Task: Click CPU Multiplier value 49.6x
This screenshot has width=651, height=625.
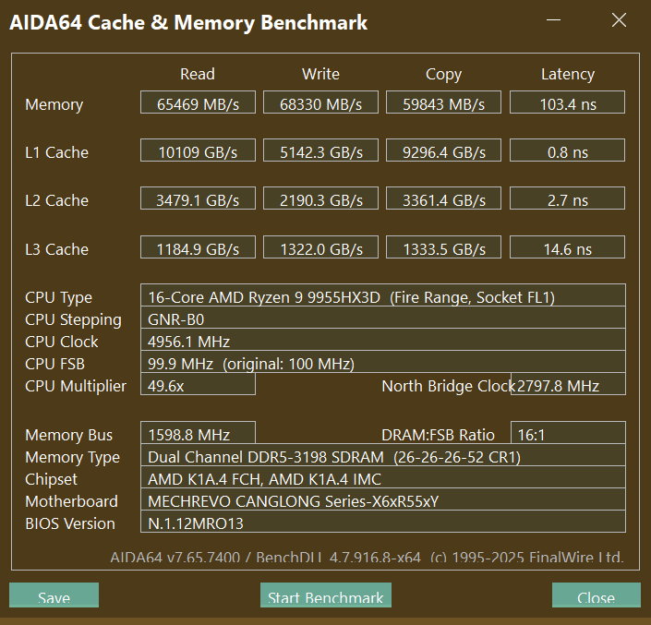Action: coord(198,384)
